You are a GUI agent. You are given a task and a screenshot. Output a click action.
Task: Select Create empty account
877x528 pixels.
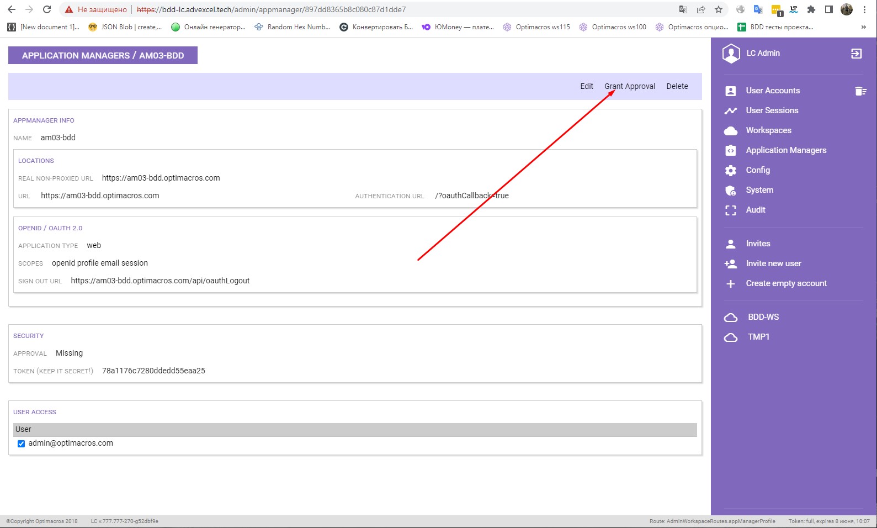point(786,283)
